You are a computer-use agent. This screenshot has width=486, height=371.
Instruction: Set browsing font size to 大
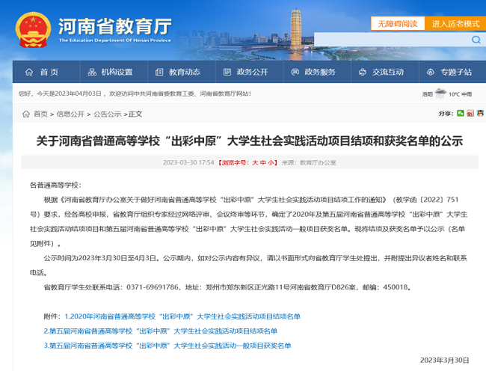coord(254,162)
